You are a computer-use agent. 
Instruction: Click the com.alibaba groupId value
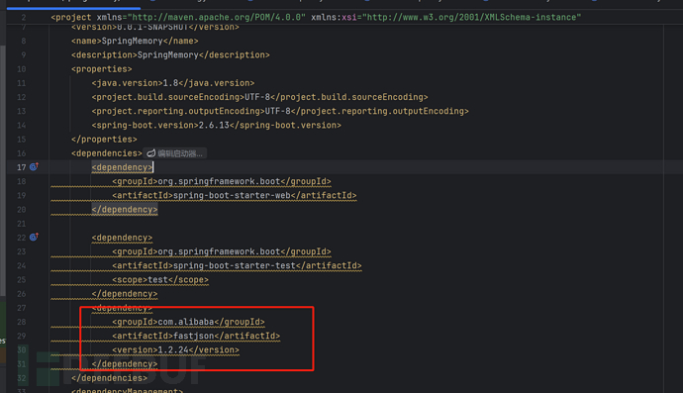[x=186, y=322]
